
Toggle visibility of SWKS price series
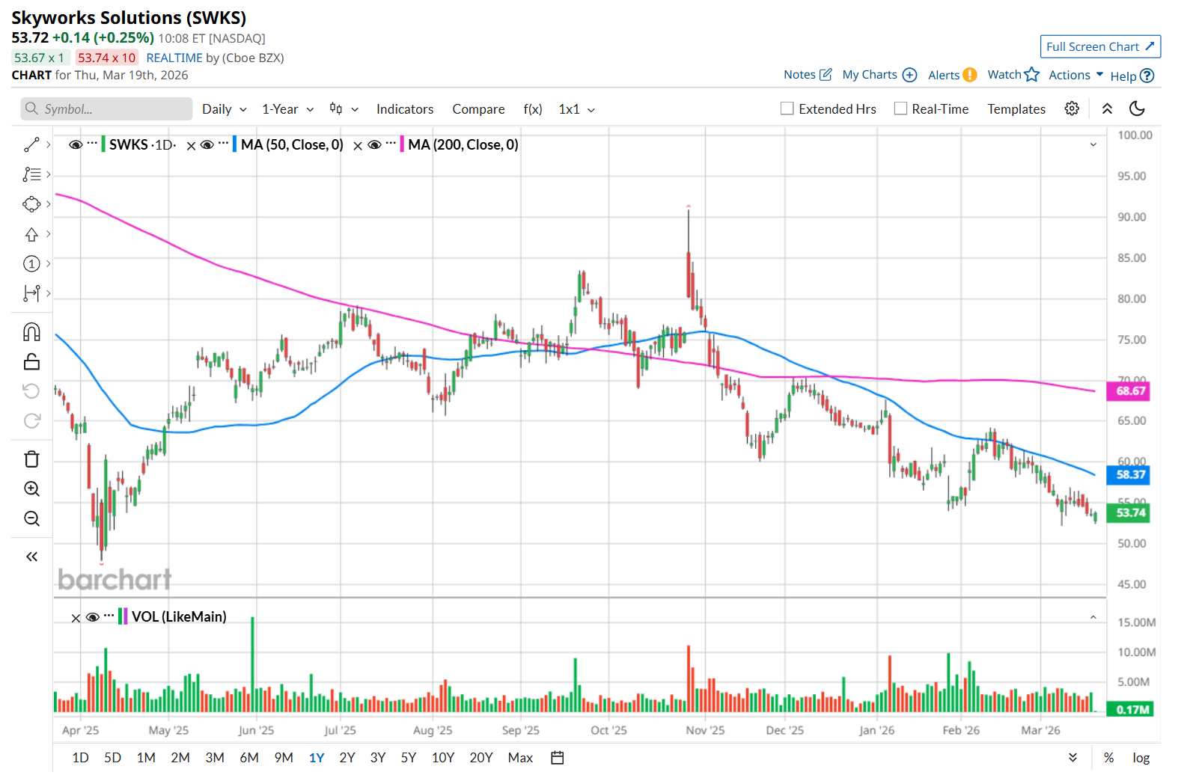[76, 144]
